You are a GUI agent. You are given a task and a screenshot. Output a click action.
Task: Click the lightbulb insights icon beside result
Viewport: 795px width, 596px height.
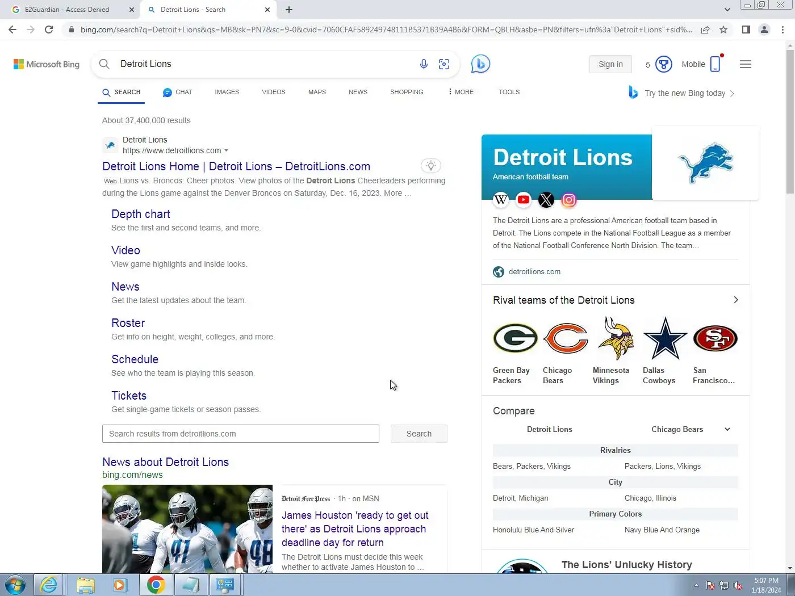431,166
